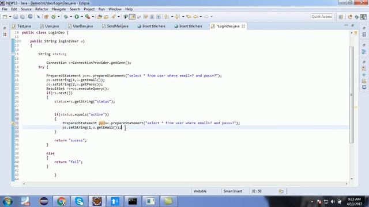Screen dimensions: 369x207
Task: Switch to the Test.java tab
Action: pos(22,26)
